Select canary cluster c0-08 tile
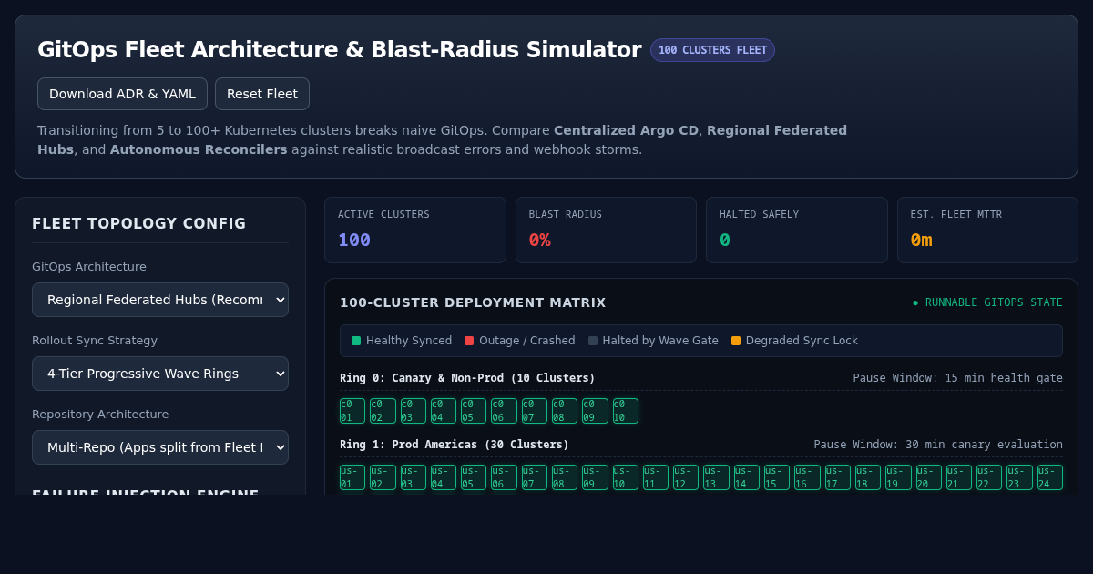Viewport: 1093px width, 574px height. pos(565,411)
